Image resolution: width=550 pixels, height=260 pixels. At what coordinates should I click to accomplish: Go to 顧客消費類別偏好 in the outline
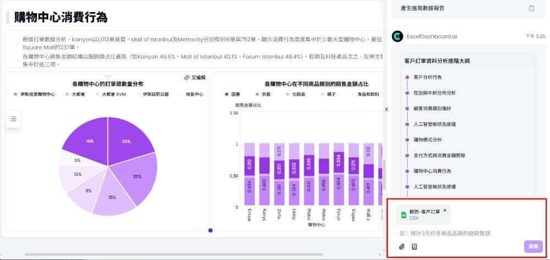coord(432,109)
